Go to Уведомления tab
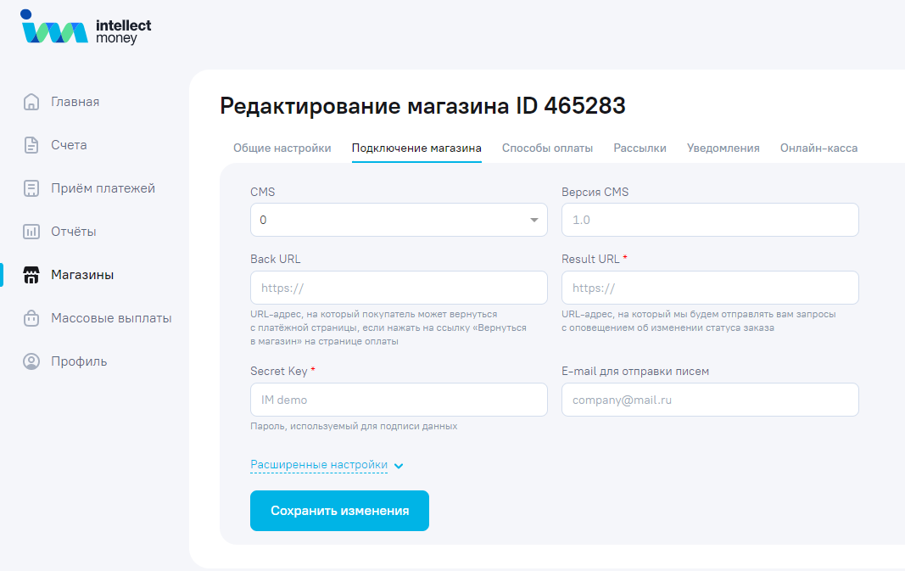Viewport: 905px width, 571px height. point(723,148)
